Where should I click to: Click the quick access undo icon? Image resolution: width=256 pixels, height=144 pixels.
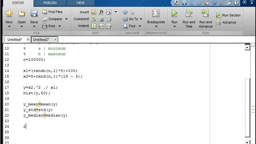pos(214,3)
